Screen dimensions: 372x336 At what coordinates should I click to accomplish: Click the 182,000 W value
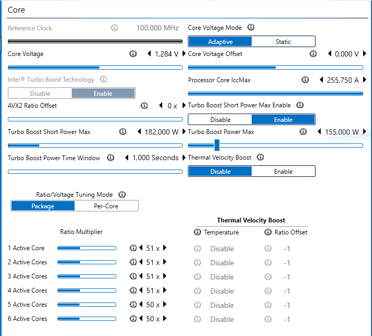[x=162, y=132]
